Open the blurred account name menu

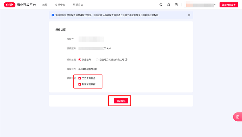point(200,5)
